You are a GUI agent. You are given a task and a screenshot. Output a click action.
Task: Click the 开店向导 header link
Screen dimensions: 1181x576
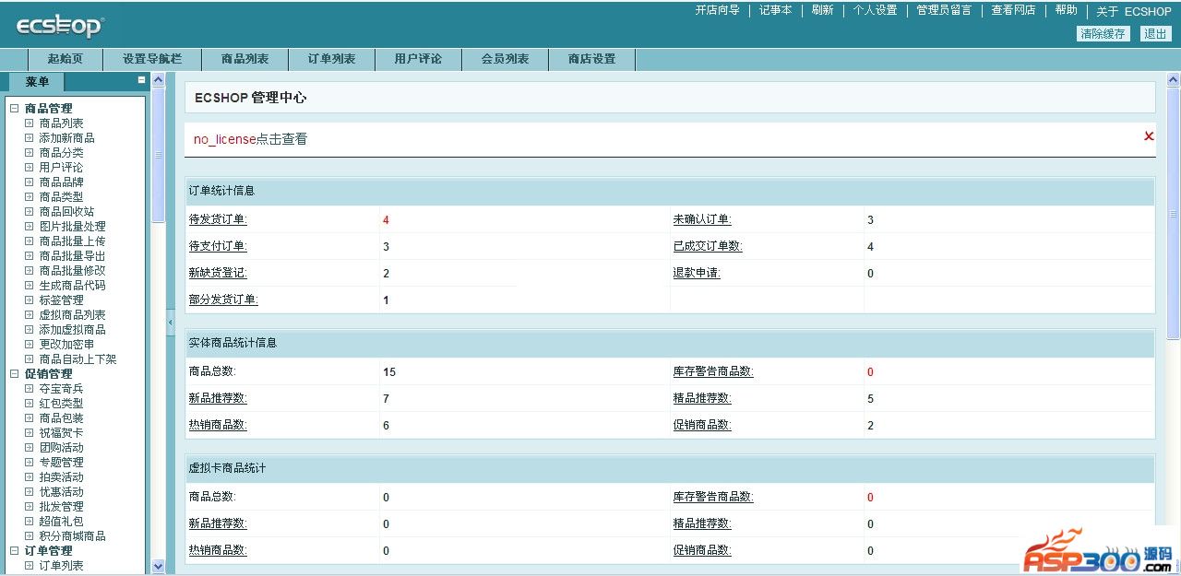(717, 10)
